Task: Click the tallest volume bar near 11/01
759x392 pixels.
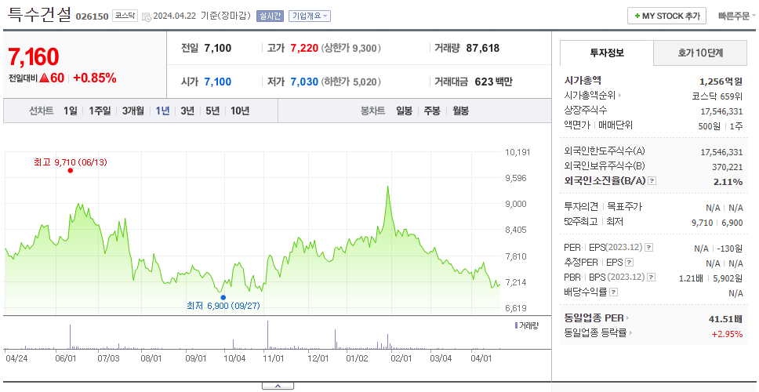Action: (267, 335)
